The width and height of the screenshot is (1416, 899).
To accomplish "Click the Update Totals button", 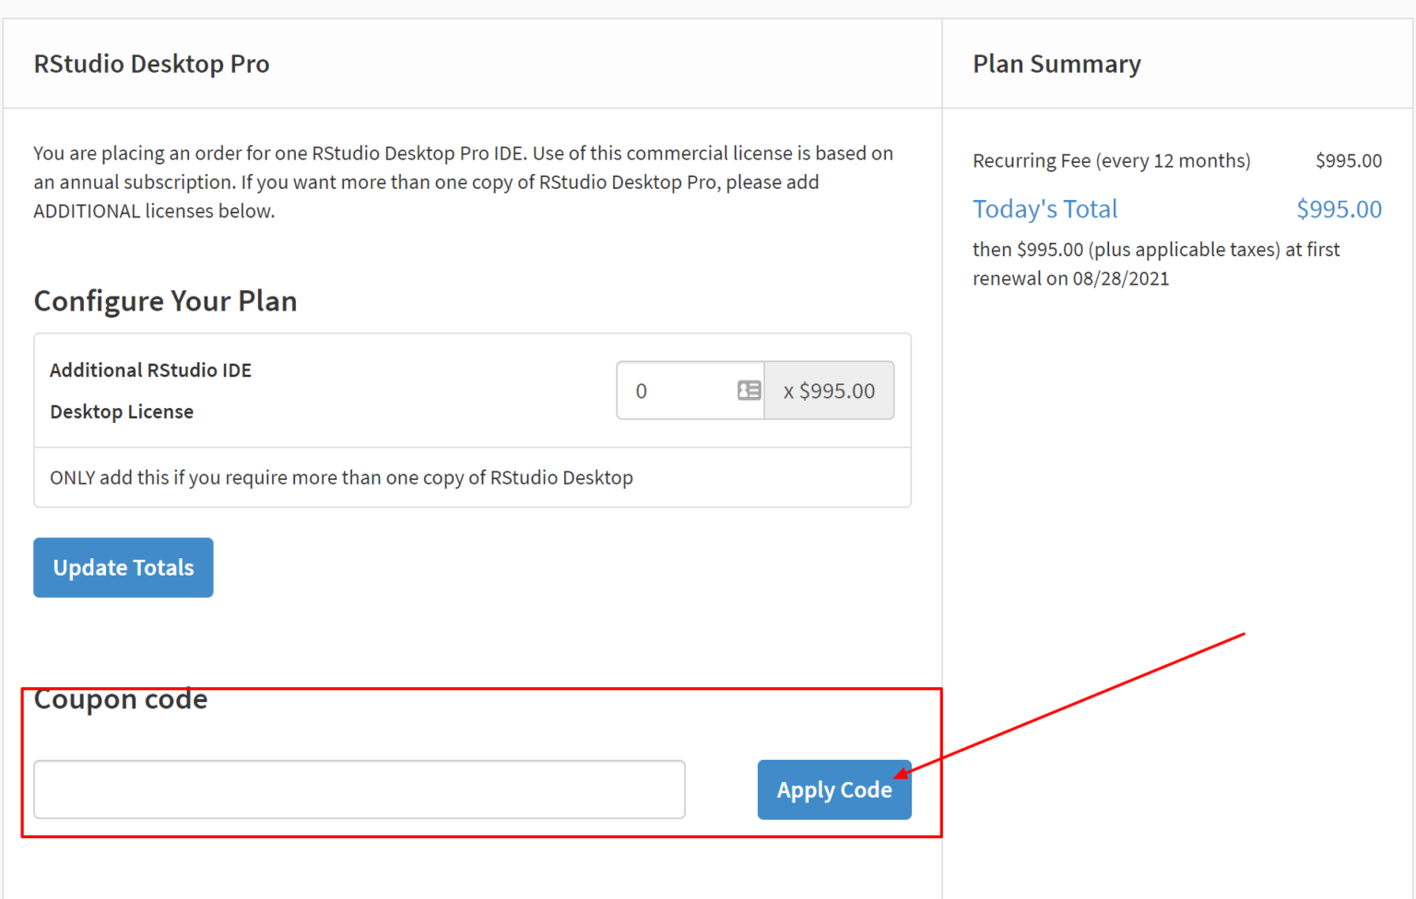I will pyautogui.click(x=124, y=567).
